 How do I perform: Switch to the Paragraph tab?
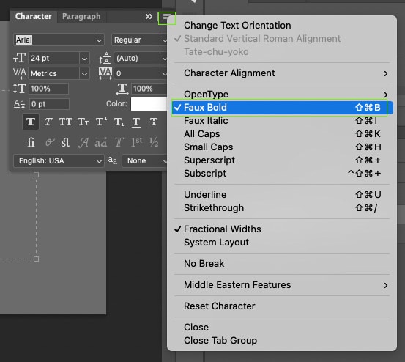(x=81, y=16)
